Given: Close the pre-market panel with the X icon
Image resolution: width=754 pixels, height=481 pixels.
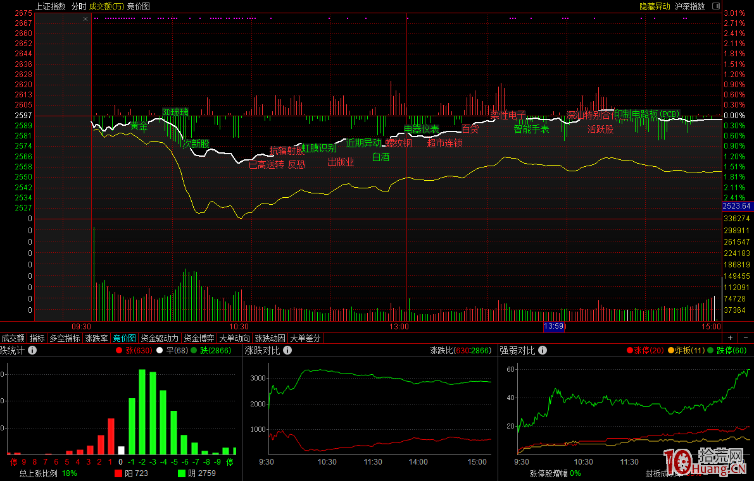Looking at the screenshot, I should [x=86, y=20].
